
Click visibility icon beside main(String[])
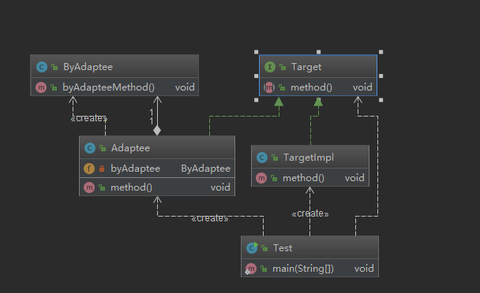[x=264, y=269]
